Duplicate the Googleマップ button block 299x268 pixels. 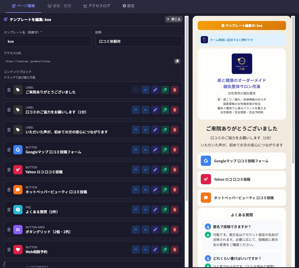165,150
